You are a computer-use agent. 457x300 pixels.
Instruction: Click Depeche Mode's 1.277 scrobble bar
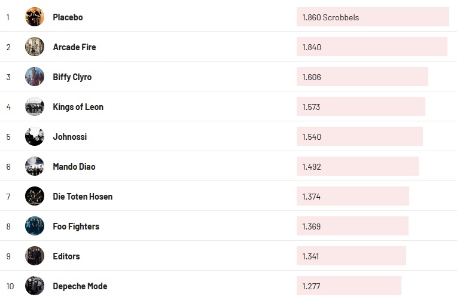coord(349,286)
